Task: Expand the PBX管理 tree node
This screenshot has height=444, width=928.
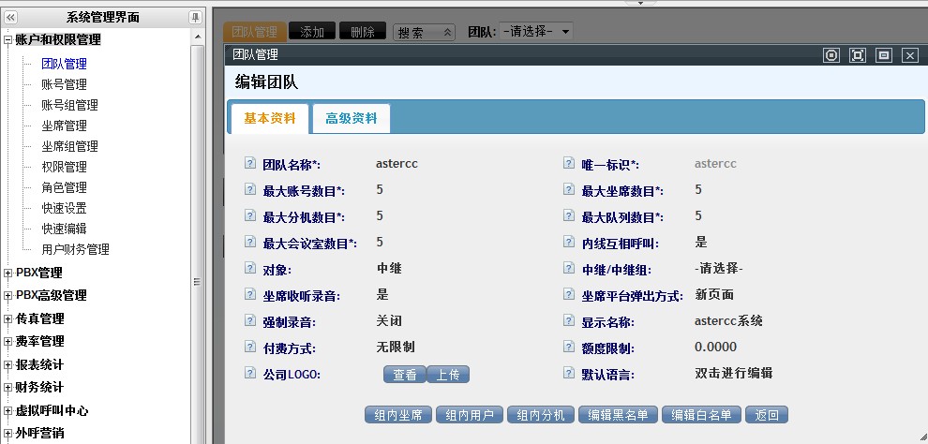Action: coord(8,274)
